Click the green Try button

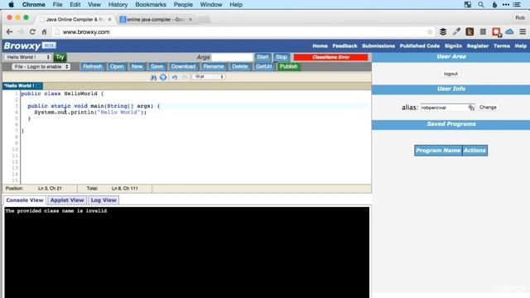click(60, 57)
